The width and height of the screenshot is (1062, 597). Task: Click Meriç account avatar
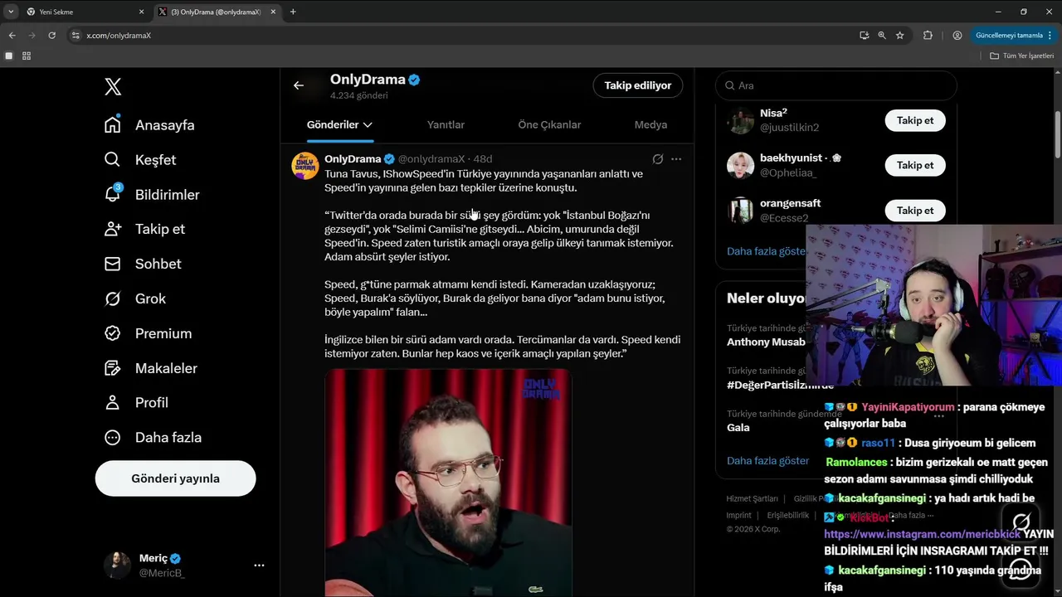click(117, 565)
